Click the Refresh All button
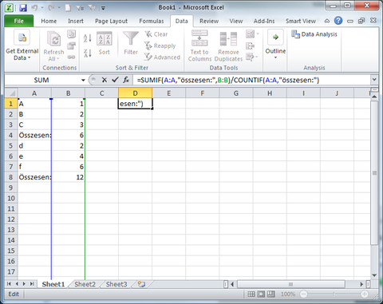 (53, 45)
